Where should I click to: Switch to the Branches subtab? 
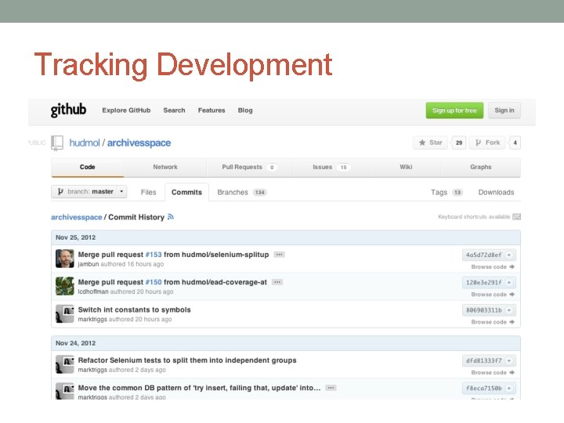click(241, 193)
